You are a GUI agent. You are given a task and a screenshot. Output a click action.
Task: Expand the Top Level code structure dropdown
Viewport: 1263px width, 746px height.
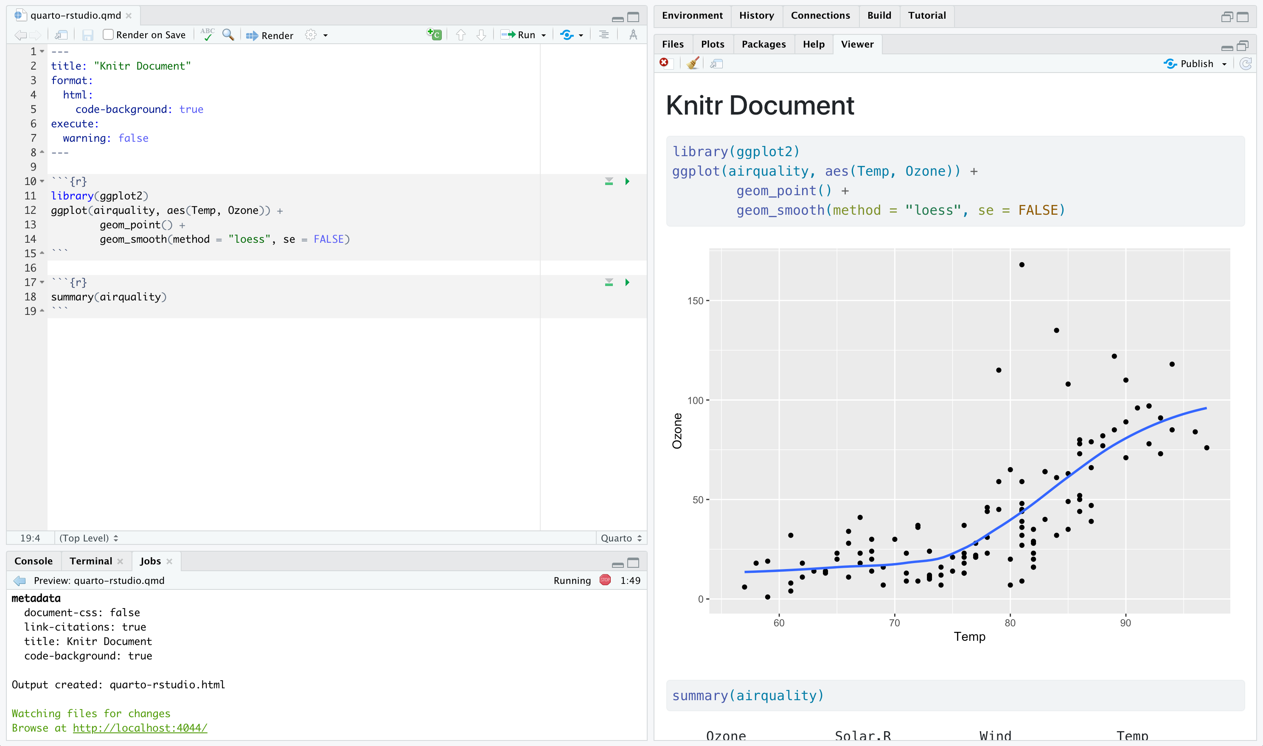point(89,538)
